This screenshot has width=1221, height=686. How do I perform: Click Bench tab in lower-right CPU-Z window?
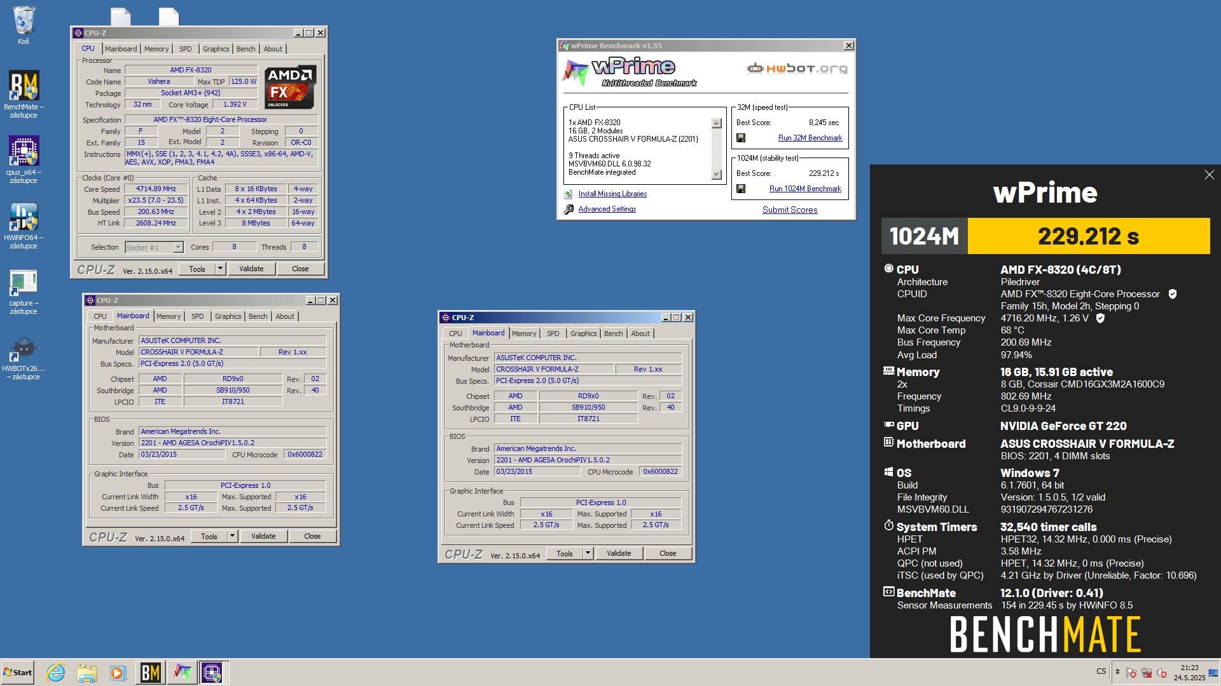tap(613, 333)
